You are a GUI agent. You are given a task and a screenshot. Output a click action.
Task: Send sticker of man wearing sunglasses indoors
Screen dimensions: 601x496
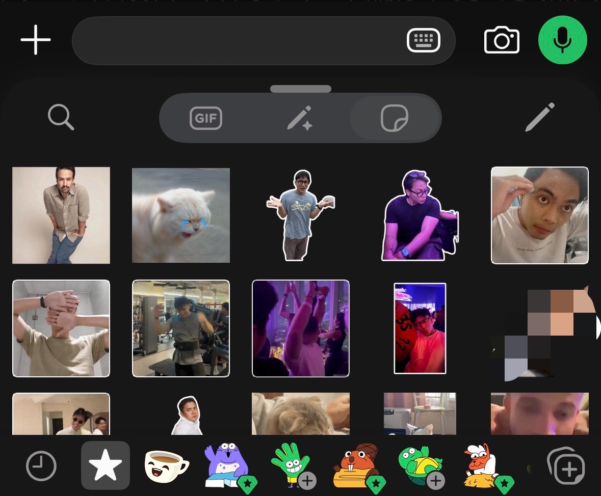pos(61,414)
